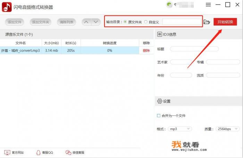Click the 清除列表 button
Viewport: 243px width, 158px height.
[x=67, y=22]
